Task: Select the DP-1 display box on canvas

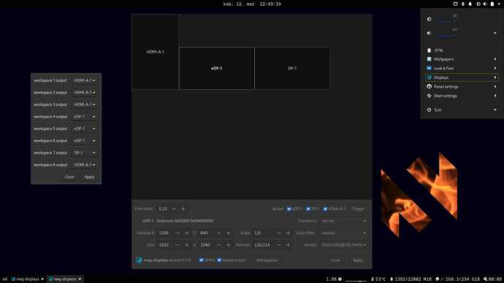Action: point(292,69)
